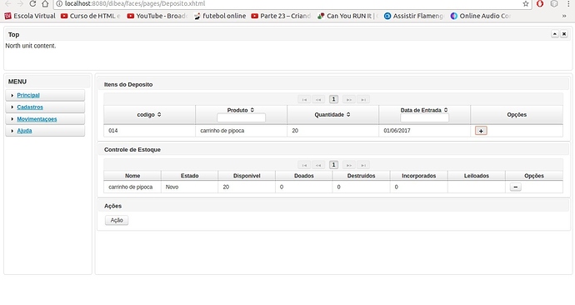The image size is (575, 305).
Task: Focus the Data de Entrada filter field
Action: (x=424, y=118)
